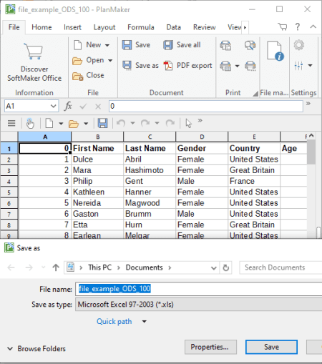The height and width of the screenshot is (364, 322).
Task: Click the formula bar input showing 0
Action: 206,106
